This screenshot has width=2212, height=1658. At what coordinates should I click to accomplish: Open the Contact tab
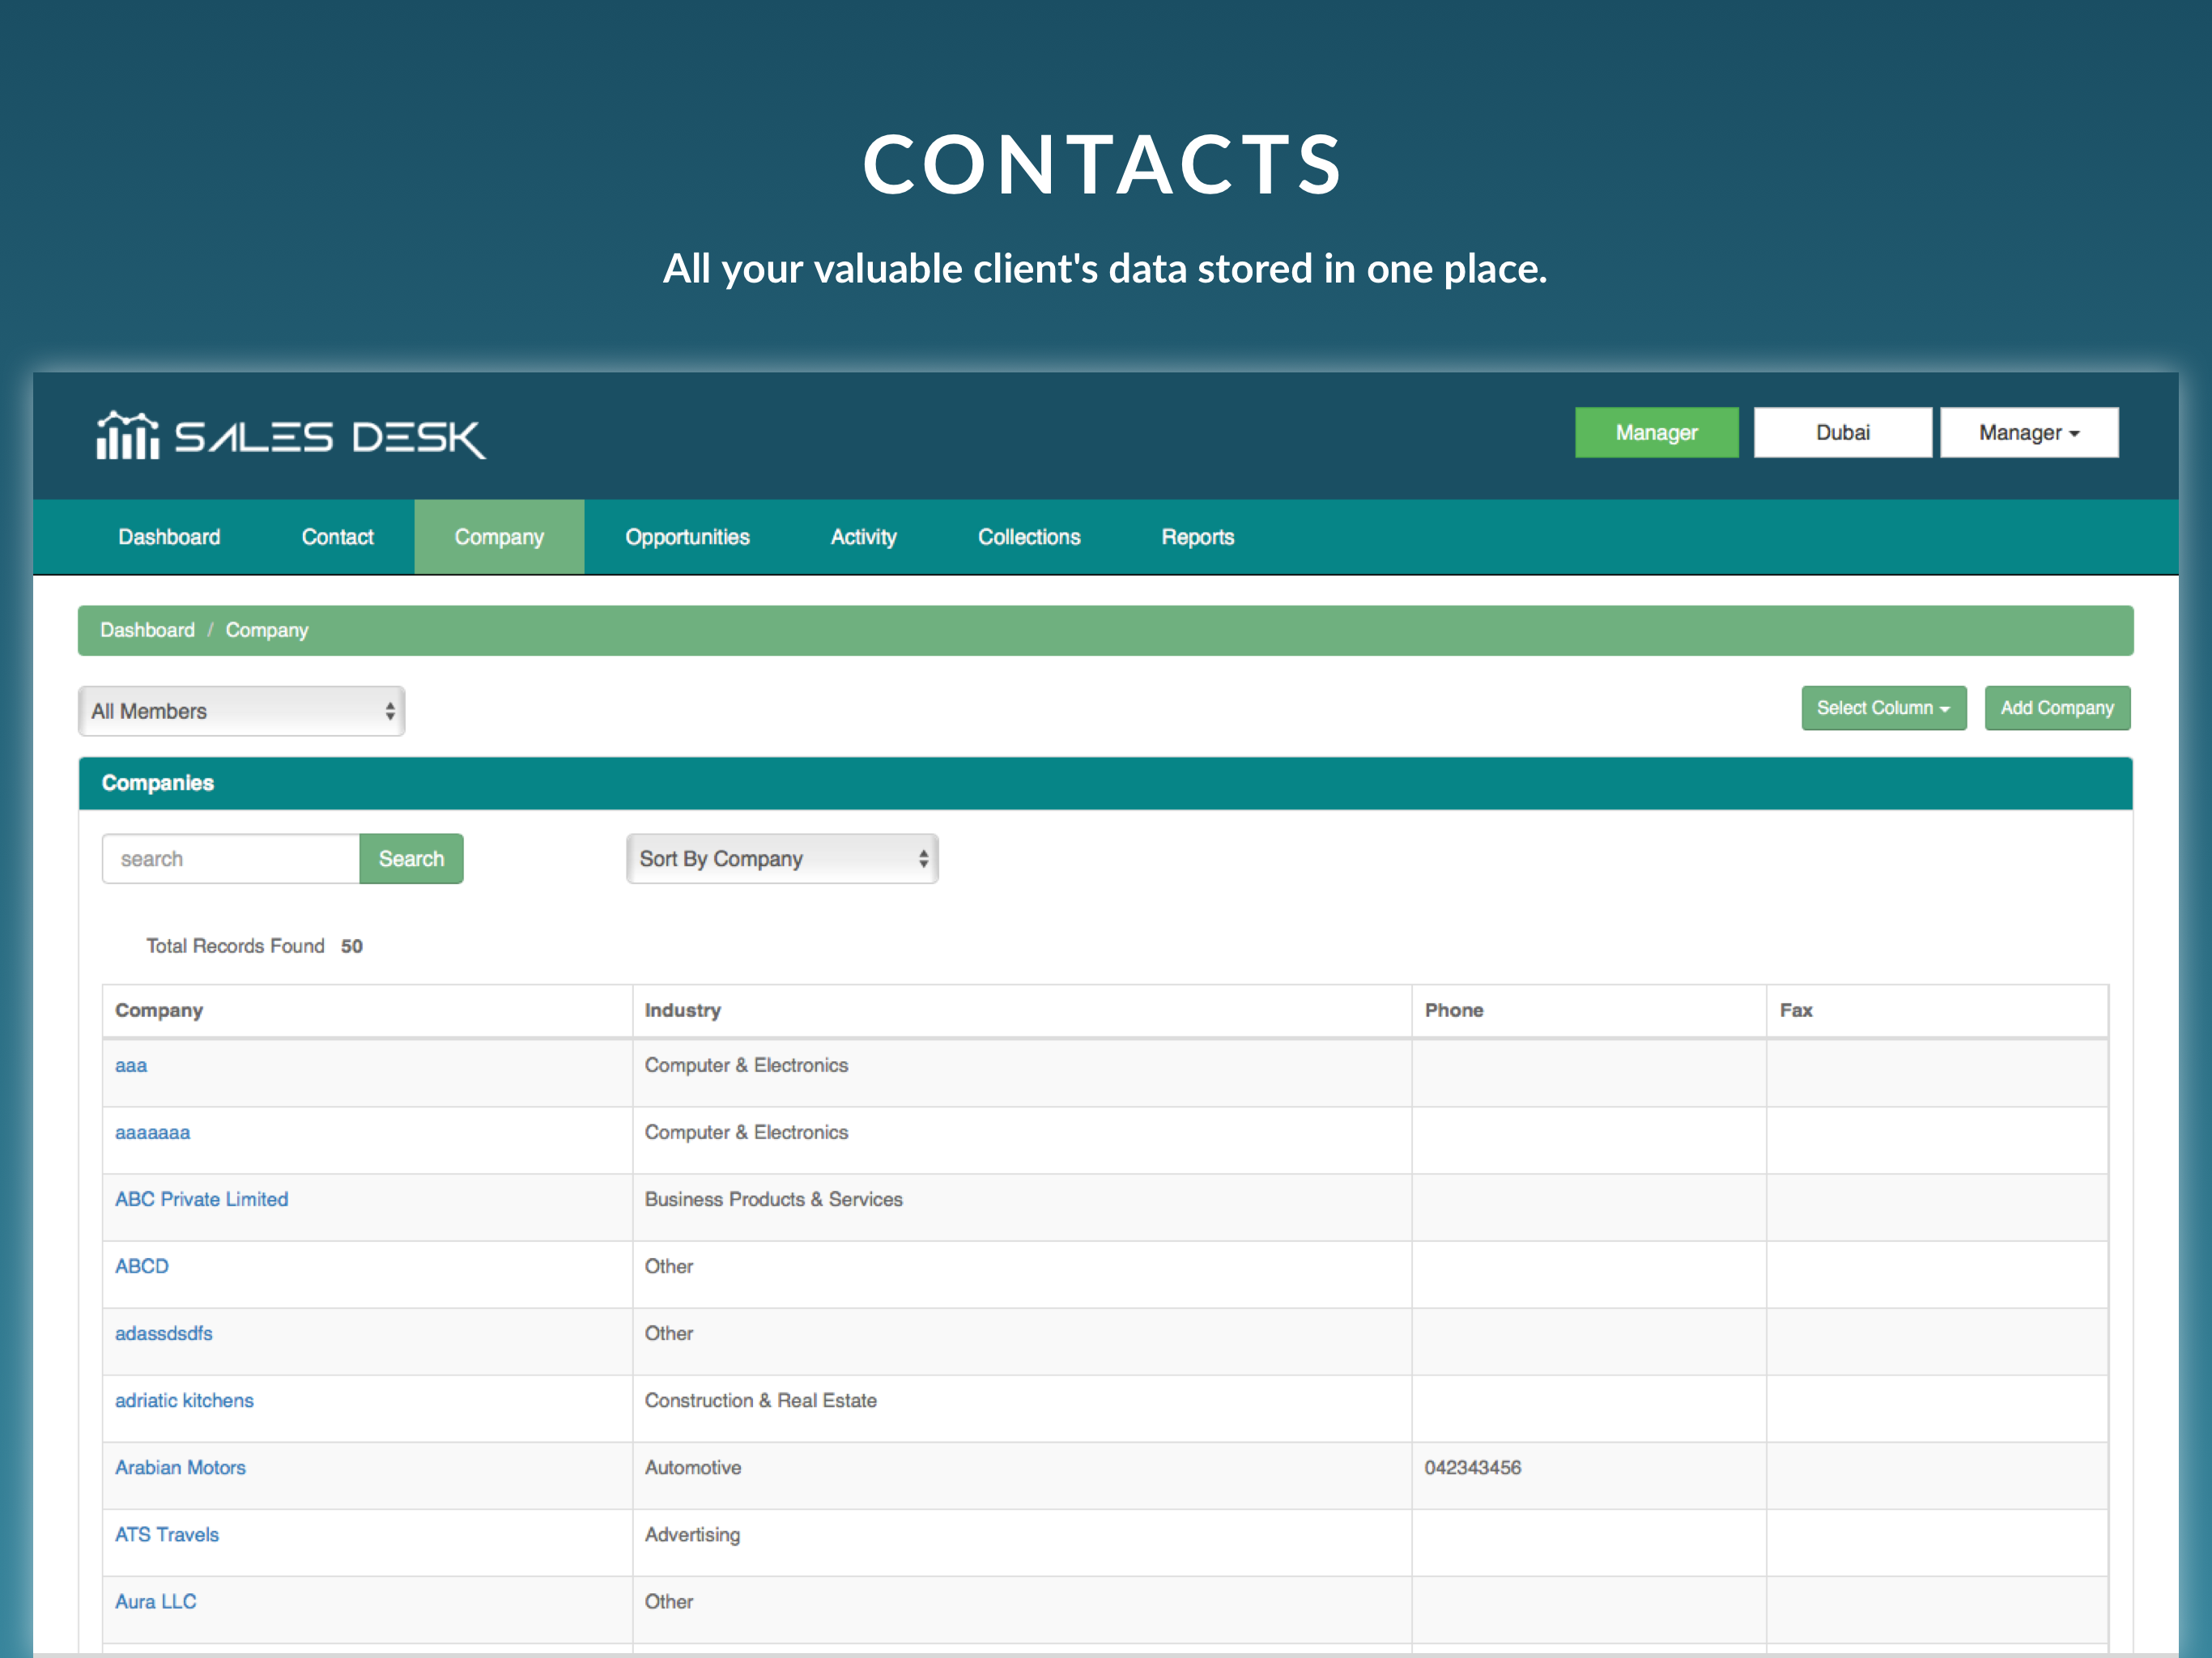click(337, 537)
